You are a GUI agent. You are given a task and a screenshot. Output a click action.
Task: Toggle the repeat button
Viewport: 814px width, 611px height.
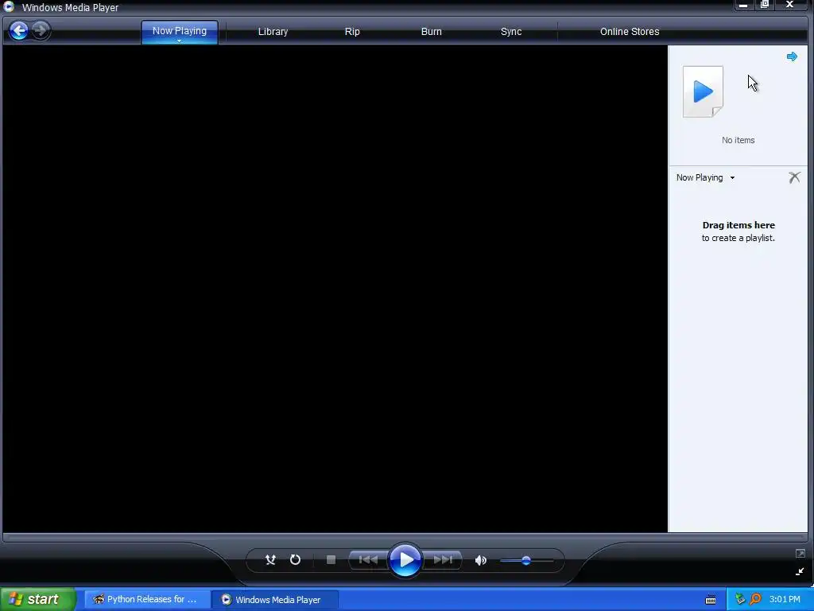(295, 559)
